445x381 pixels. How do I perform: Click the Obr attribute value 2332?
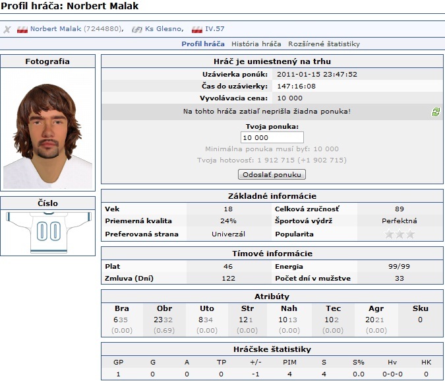[163, 320]
